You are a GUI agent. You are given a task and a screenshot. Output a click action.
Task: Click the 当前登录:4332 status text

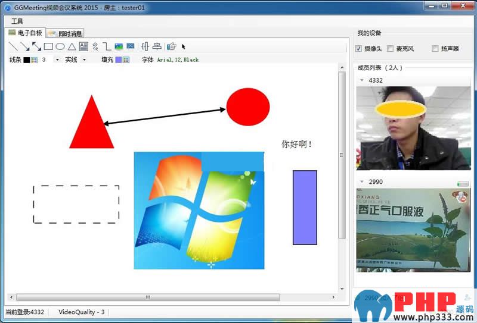tap(24, 312)
